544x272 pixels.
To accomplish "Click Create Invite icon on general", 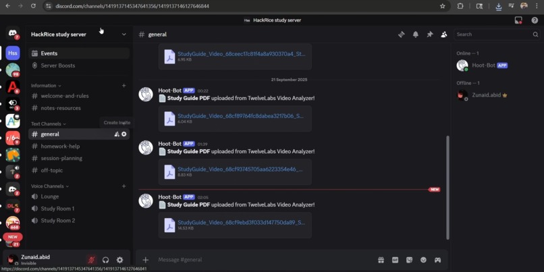I will tap(117, 134).
